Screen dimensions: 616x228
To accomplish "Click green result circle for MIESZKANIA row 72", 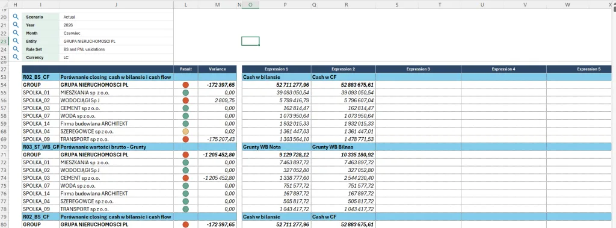I will tap(185, 162).
